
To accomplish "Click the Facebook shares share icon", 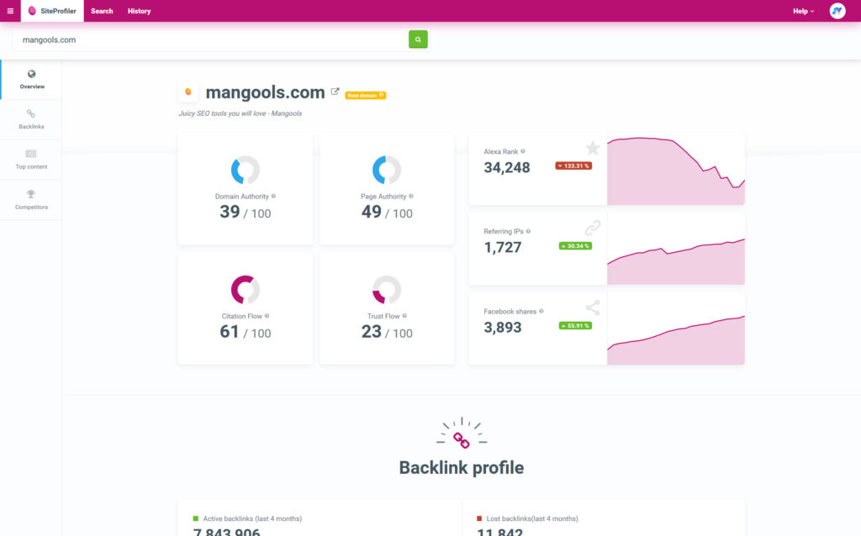I will click(x=593, y=307).
